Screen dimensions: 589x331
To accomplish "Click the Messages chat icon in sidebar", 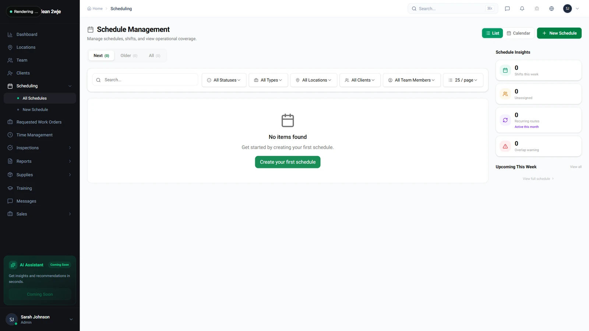I will point(10,201).
